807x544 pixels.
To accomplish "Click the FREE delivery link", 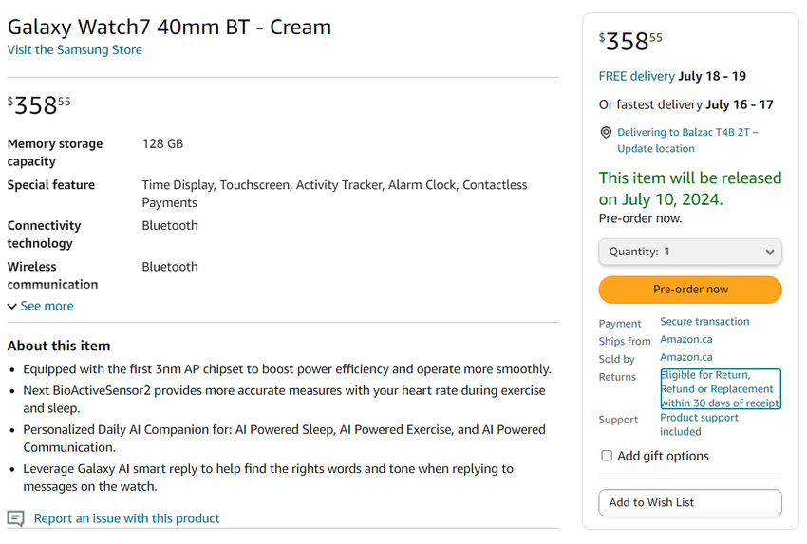I will coord(636,76).
